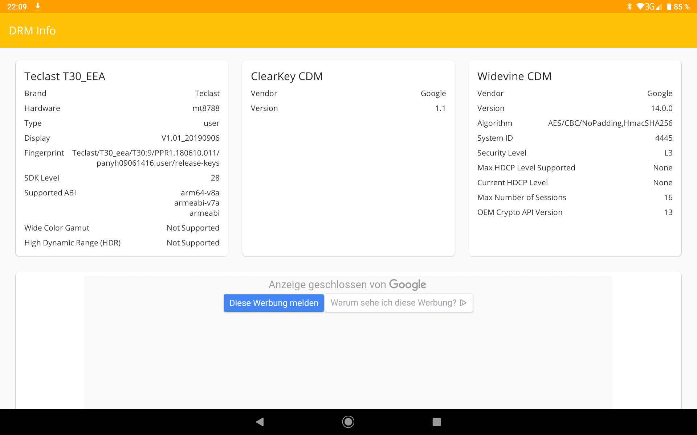
Task: Select the armeabi-v7a ABI entry
Action: pyautogui.click(x=197, y=203)
